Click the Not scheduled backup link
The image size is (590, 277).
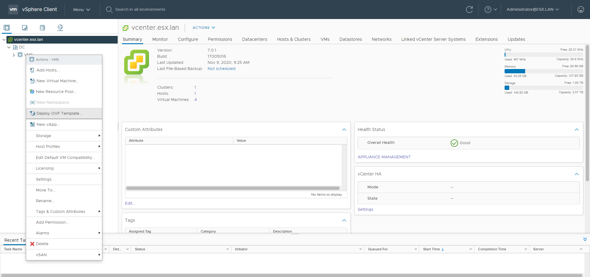coord(221,69)
